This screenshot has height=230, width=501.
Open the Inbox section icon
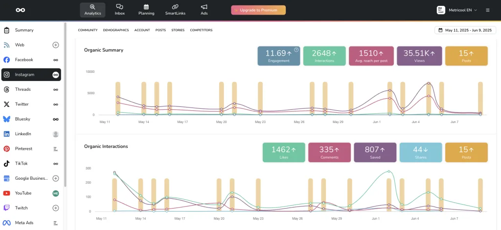(x=119, y=7)
